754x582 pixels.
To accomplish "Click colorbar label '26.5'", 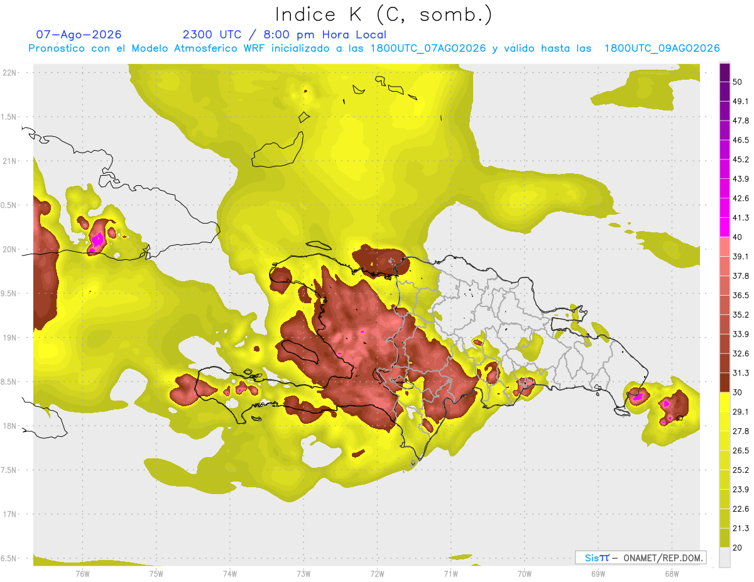I will coord(741,450).
